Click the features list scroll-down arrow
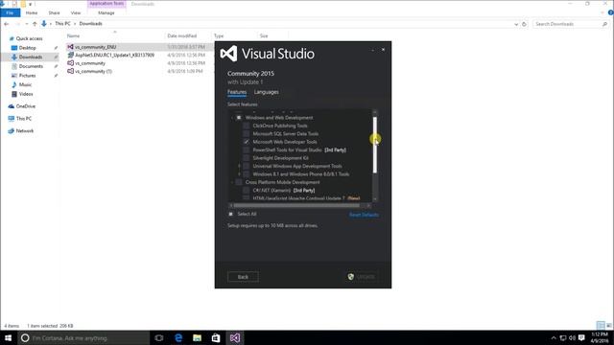614x345 pixels. point(375,199)
